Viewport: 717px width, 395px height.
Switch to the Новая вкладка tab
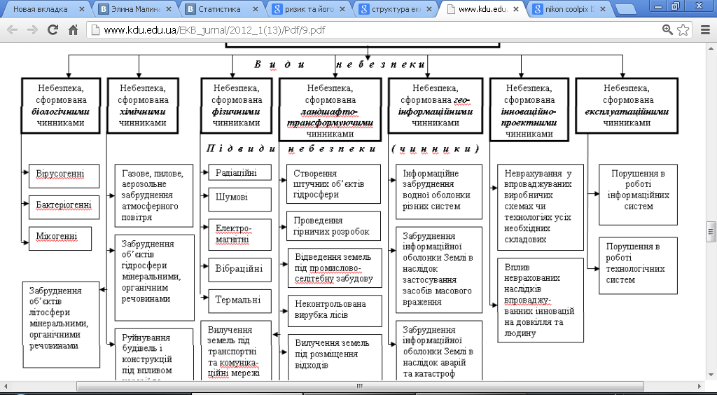[40, 8]
